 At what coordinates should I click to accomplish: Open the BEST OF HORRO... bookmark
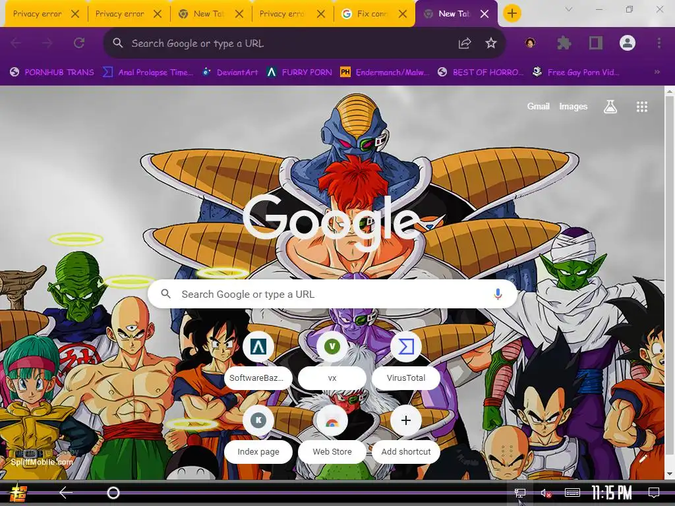(x=481, y=72)
